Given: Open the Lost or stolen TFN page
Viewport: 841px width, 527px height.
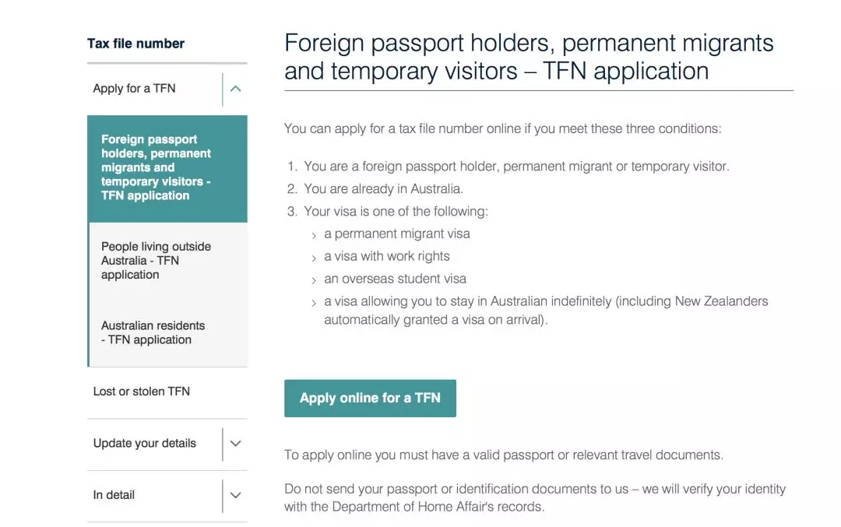Looking at the screenshot, I should coord(142,392).
